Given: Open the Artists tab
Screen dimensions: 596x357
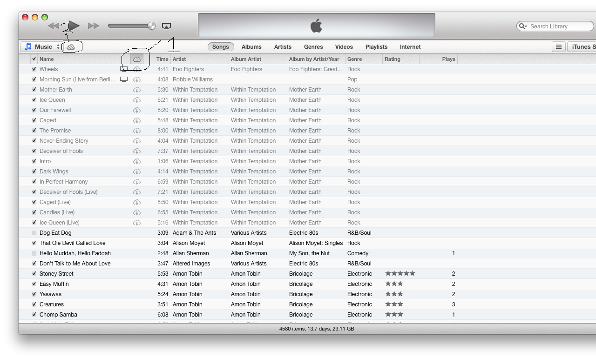Looking at the screenshot, I should pyautogui.click(x=283, y=47).
